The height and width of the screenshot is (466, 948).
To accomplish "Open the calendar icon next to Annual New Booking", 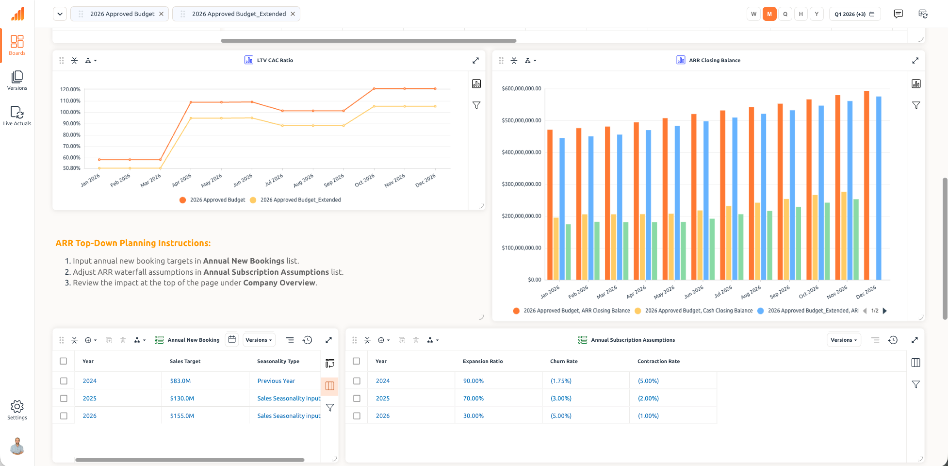I will 232,339.
